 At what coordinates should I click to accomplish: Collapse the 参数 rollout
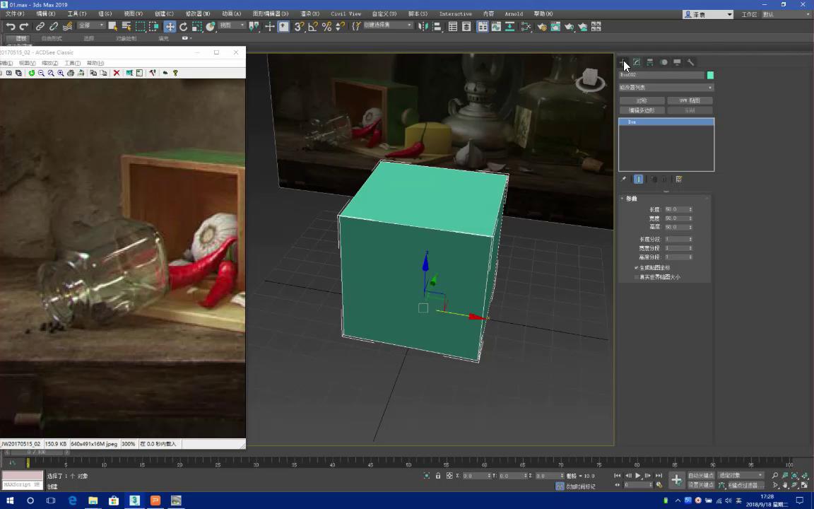click(631, 198)
